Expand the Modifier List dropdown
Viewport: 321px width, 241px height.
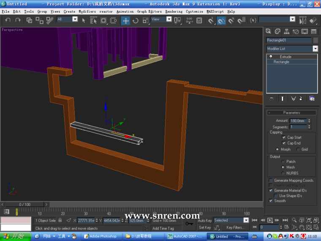(315, 49)
